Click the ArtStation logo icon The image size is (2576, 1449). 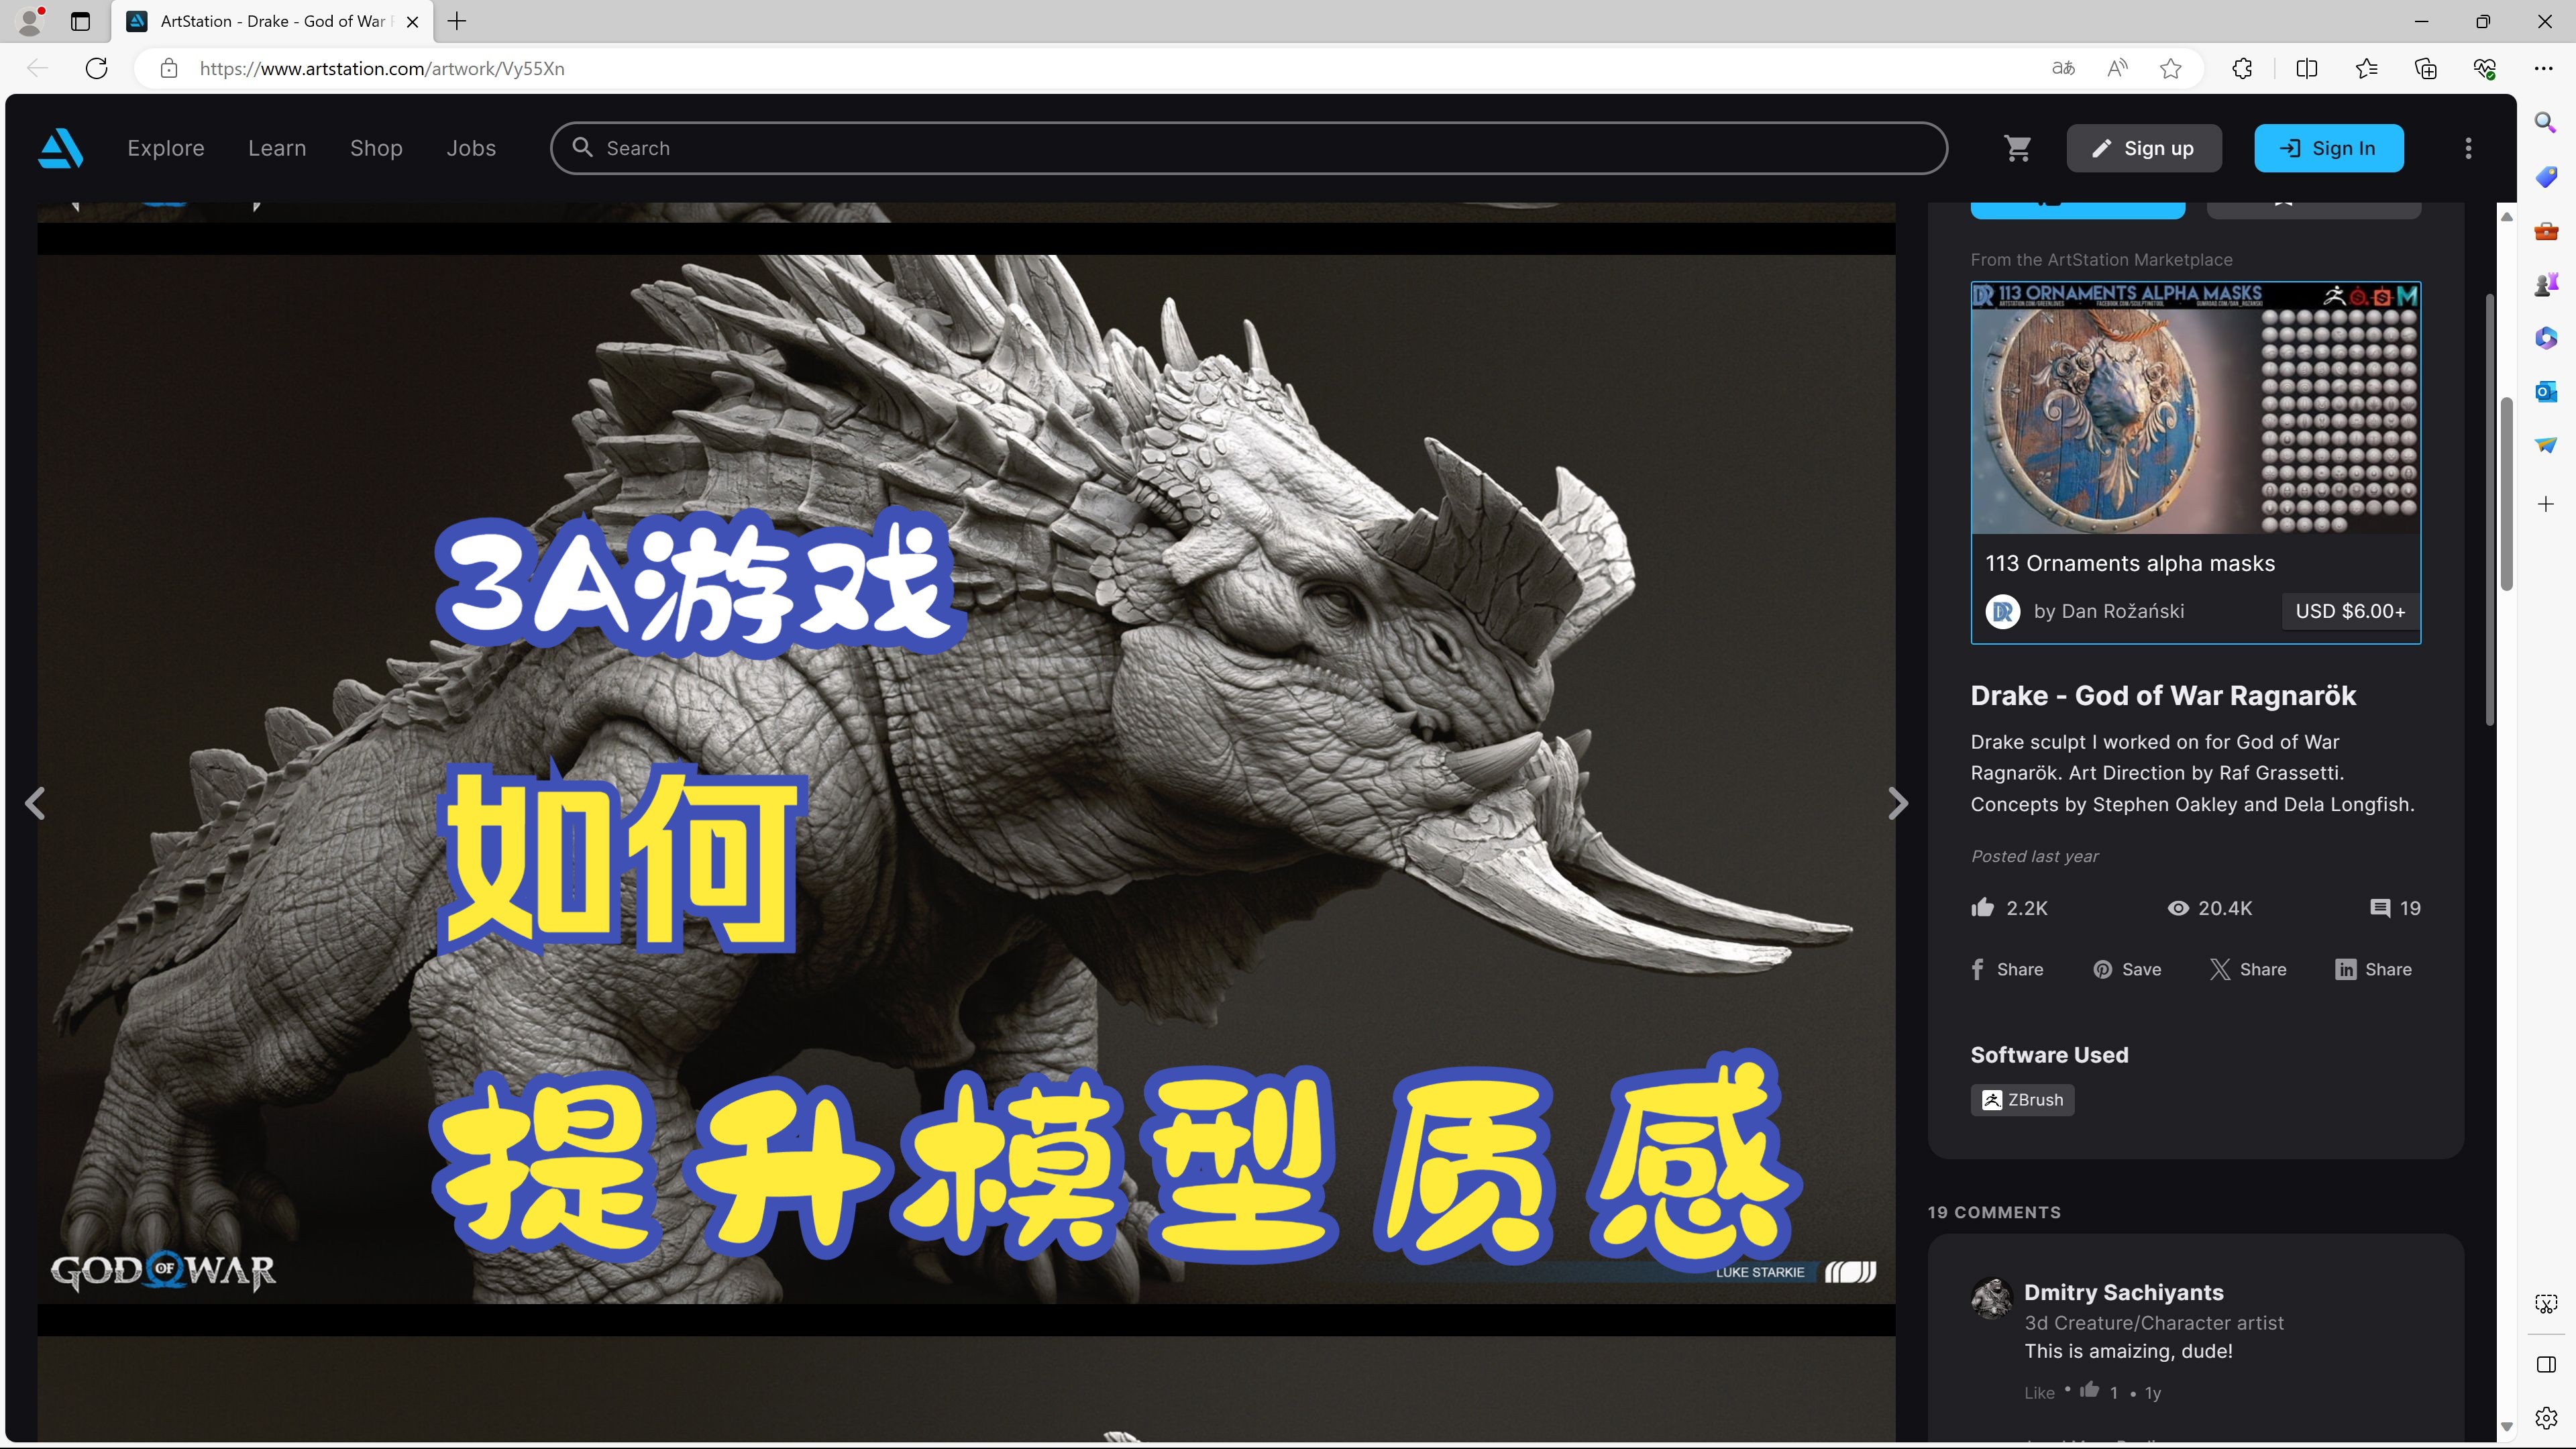click(x=60, y=148)
